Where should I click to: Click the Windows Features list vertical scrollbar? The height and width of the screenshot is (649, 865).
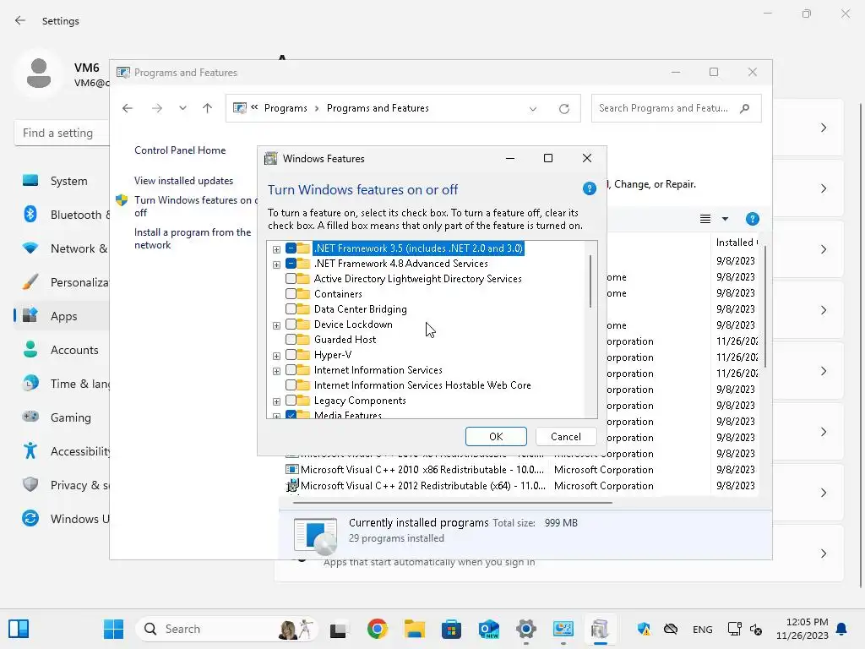point(590,281)
